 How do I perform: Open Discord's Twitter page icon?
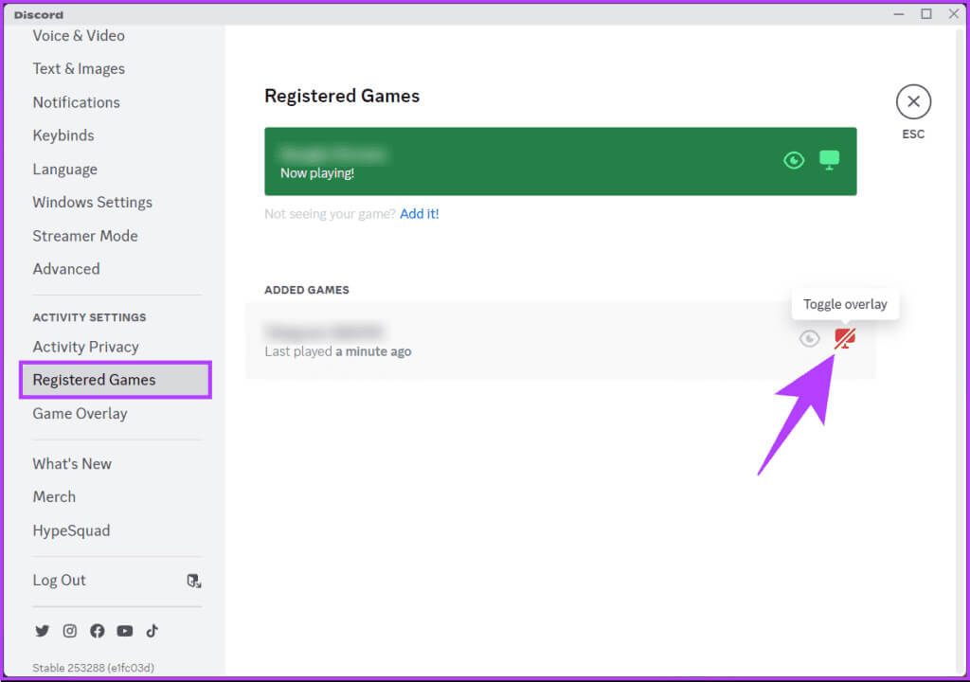(42, 631)
